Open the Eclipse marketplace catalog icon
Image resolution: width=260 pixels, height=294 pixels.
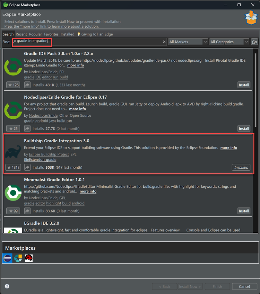(7, 258)
